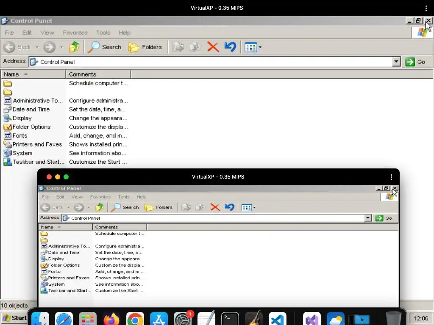Select System in front window list

[53, 284]
